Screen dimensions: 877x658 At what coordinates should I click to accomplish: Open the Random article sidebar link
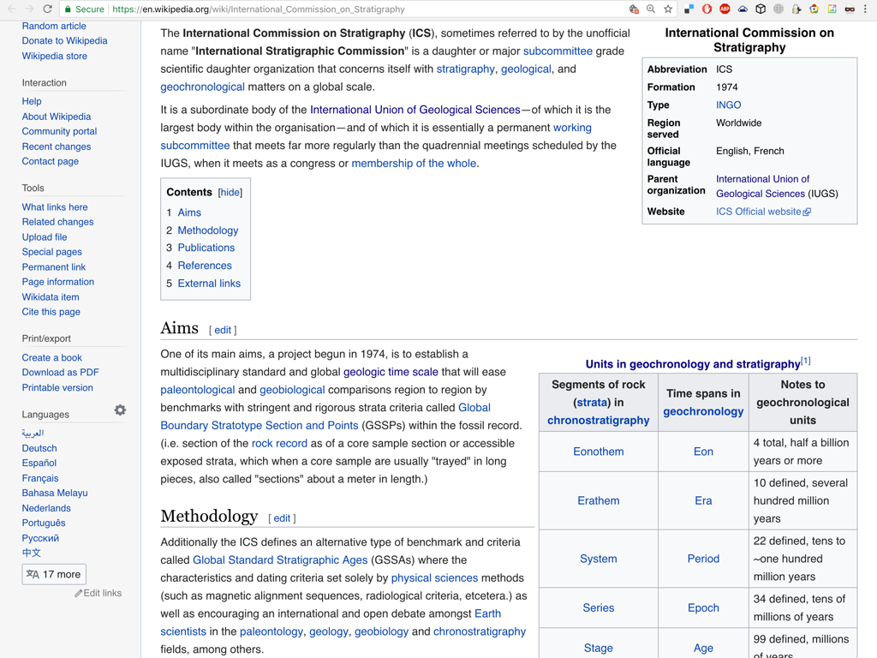54,26
